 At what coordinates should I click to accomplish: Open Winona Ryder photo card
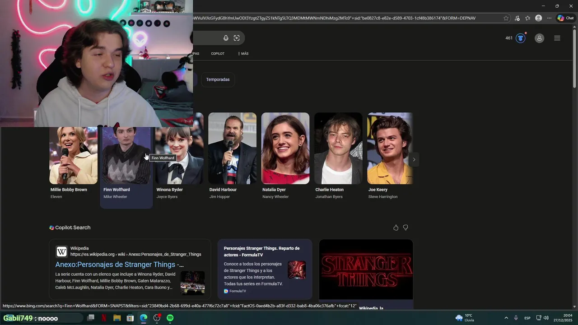pyautogui.click(x=179, y=155)
